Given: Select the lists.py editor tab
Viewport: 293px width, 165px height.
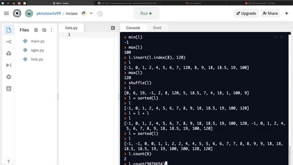Looking at the screenshot, I should (71, 28).
